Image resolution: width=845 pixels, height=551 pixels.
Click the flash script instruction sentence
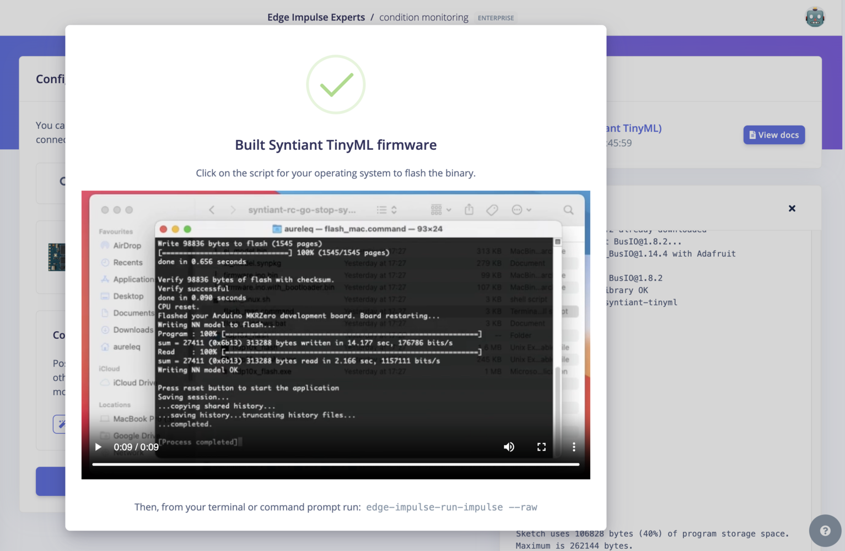tap(336, 173)
